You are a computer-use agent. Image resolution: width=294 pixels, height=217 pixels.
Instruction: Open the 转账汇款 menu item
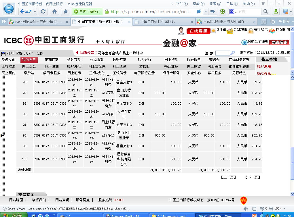point(120,60)
